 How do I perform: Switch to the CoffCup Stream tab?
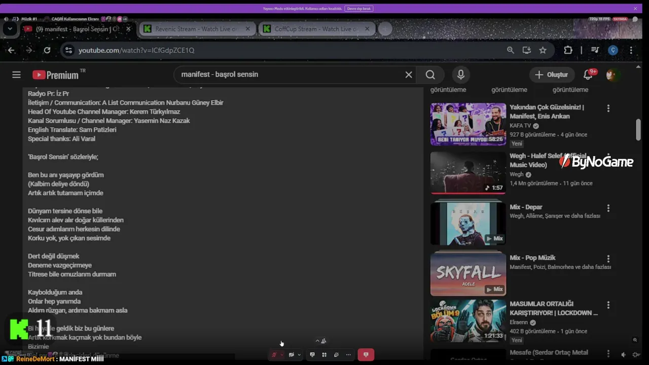[317, 29]
